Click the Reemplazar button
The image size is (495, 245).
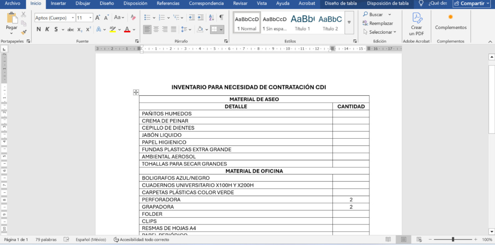tap(378, 23)
